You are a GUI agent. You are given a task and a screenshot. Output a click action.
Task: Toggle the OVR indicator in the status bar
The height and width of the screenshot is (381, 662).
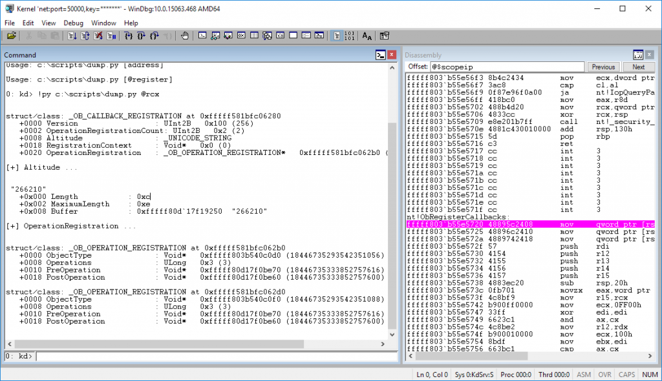606,375
